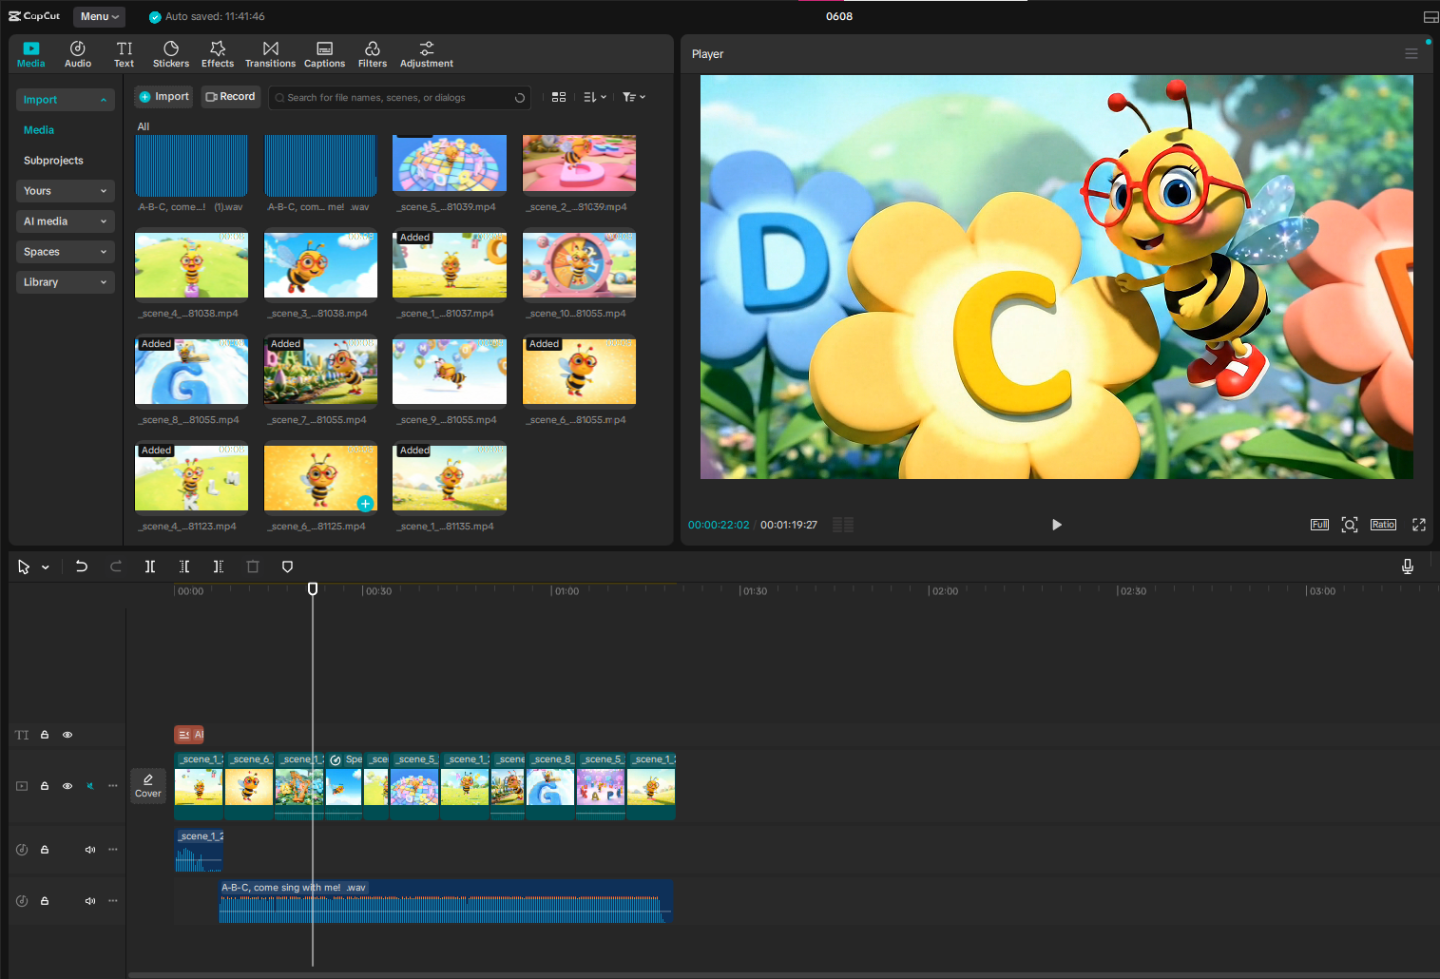Screen dimensions: 1440x979
Task: Lock the text track
Action: [x=45, y=735]
